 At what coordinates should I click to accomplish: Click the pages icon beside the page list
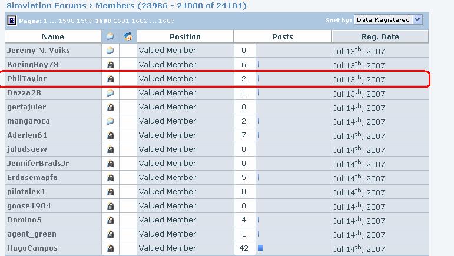[x=12, y=21]
